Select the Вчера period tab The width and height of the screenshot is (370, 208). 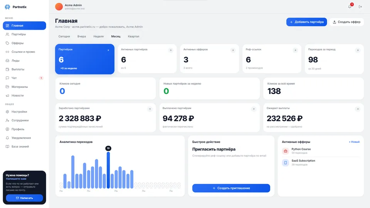[82, 36]
